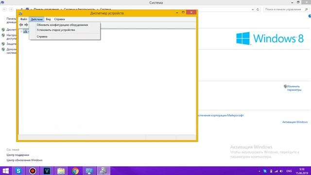Switch to Device Manager taskbar button
The image size is (311, 175).
point(104,171)
